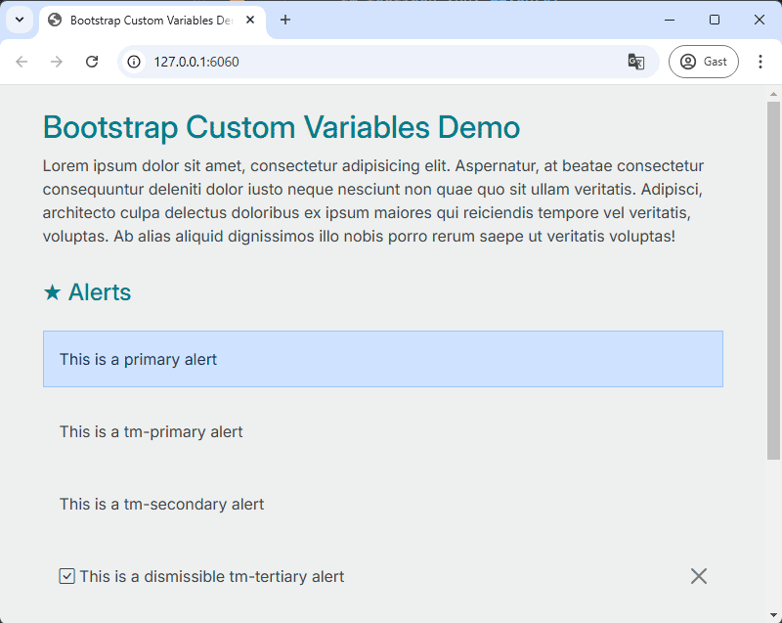782x623 pixels.
Task: Maximize the browser window
Action: pyautogui.click(x=715, y=20)
